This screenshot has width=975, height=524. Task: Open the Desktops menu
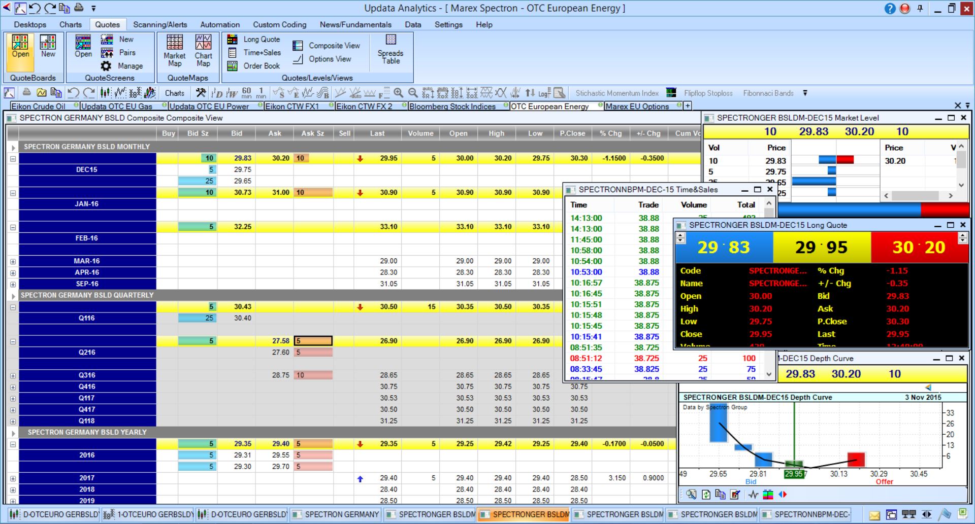30,24
